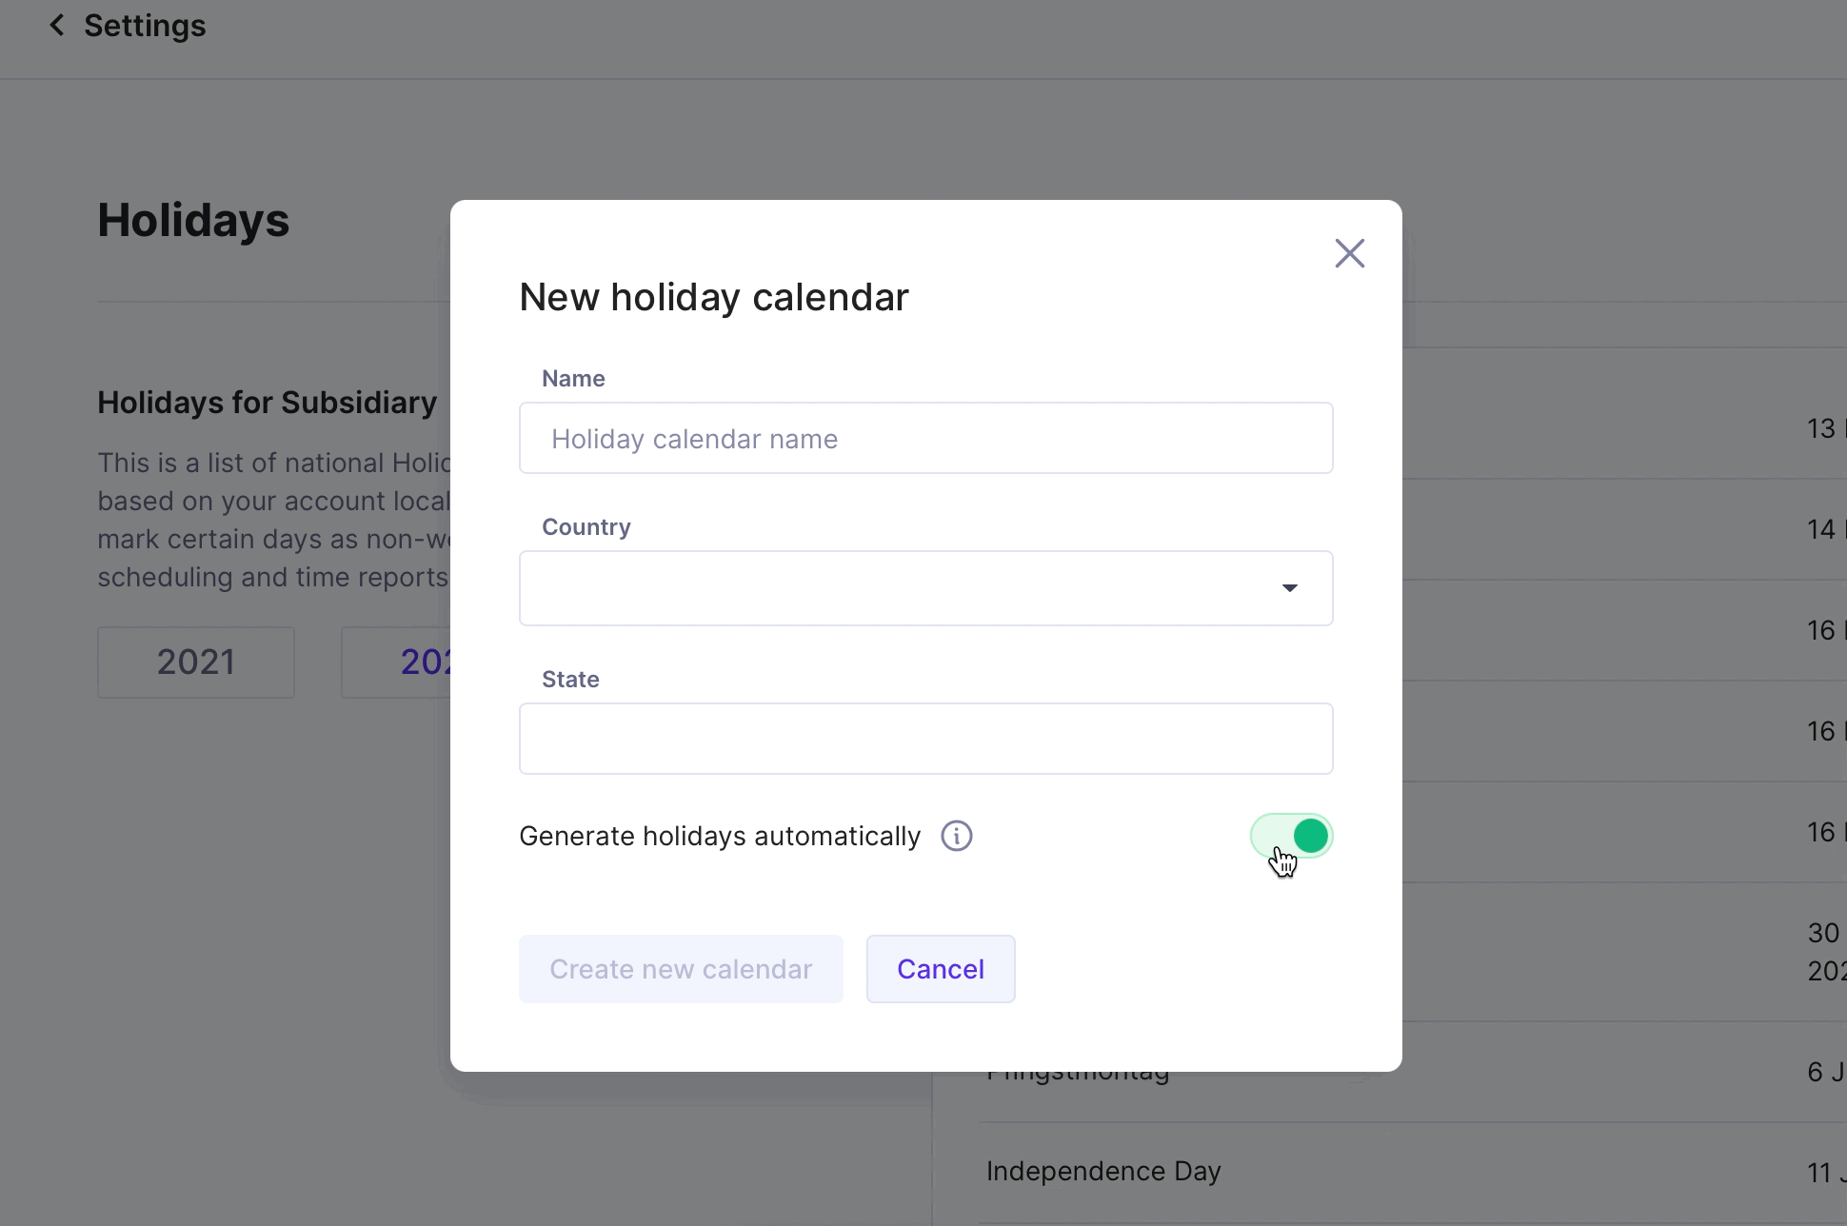
Task: Click the Country field label
Action: [586, 527]
